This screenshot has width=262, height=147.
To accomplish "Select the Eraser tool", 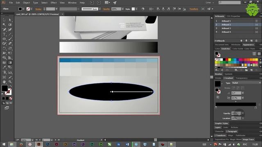I will pyautogui.click(x=10, y=44).
